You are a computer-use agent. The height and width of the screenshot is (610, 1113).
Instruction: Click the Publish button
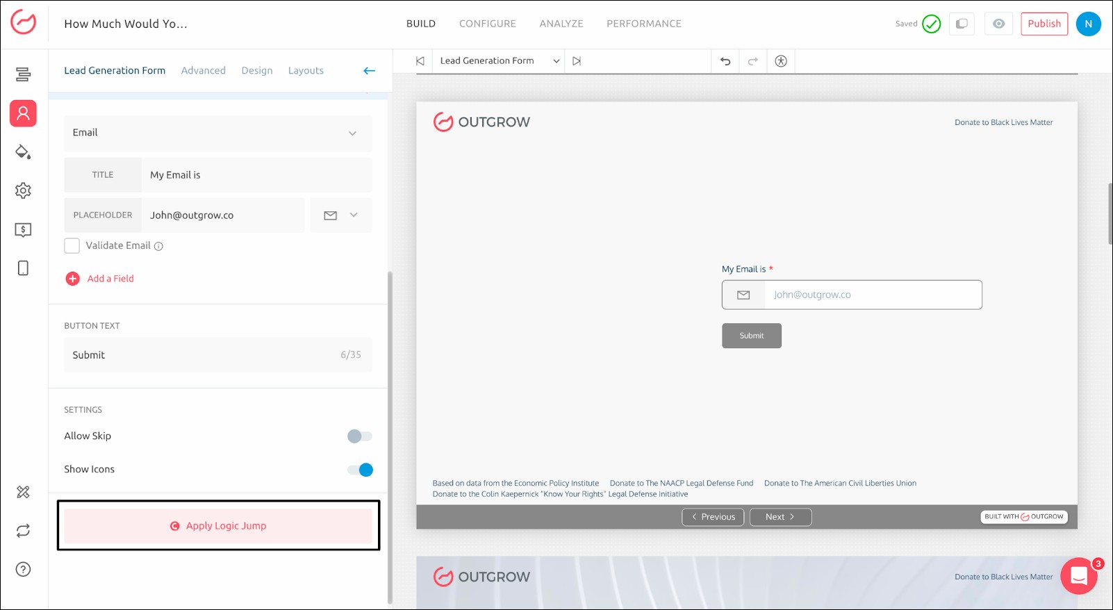pyautogui.click(x=1044, y=24)
